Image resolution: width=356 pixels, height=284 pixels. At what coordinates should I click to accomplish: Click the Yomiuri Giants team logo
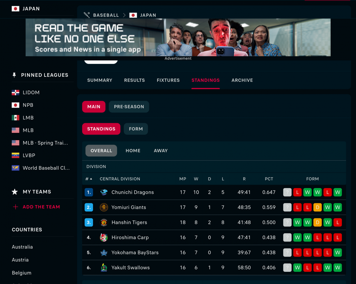[104, 208]
